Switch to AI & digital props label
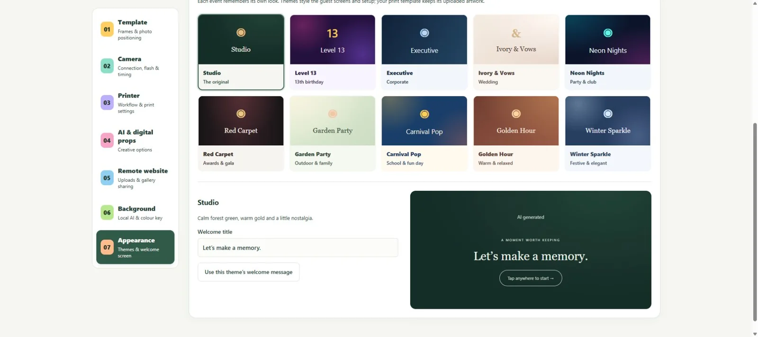 (135, 136)
